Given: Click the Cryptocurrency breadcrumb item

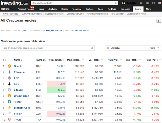Looking at the screenshot, I should pyautogui.click(x=10, y=14).
